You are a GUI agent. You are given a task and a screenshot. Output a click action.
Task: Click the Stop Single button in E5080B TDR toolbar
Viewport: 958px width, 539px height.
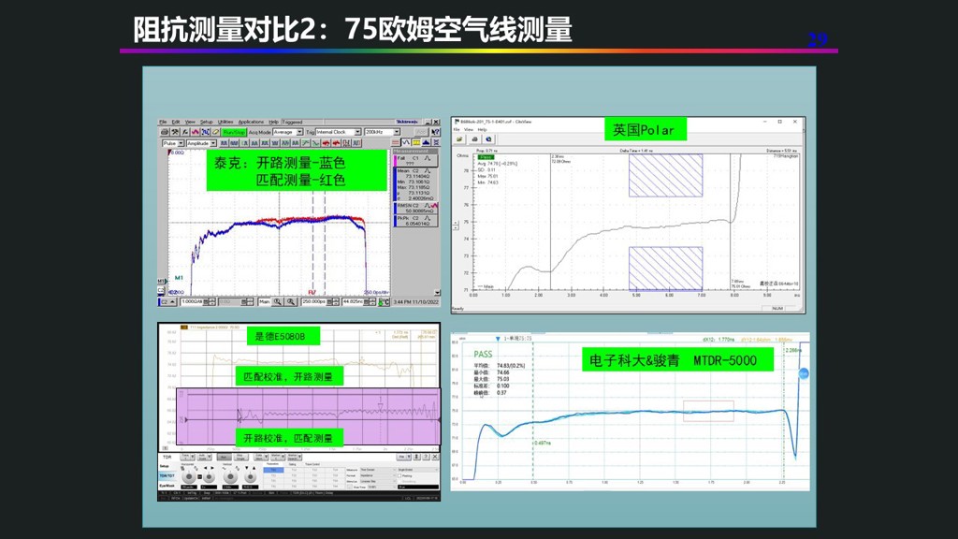click(240, 457)
